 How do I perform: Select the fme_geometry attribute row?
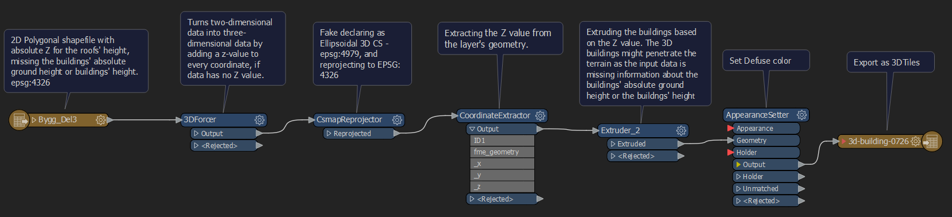(502, 152)
